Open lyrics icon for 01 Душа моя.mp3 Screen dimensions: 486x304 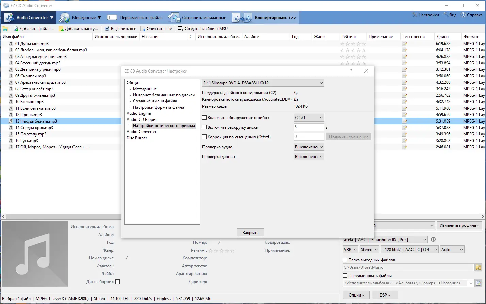405,44
